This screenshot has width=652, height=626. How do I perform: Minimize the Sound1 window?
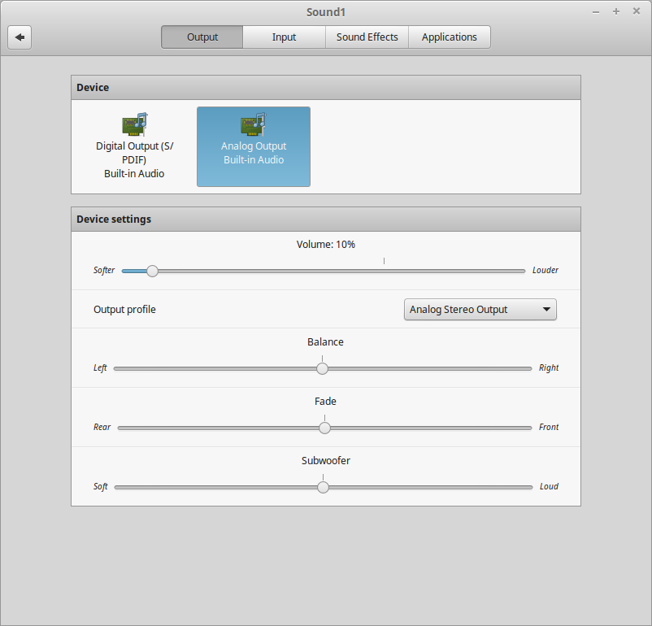coord(596,12)
